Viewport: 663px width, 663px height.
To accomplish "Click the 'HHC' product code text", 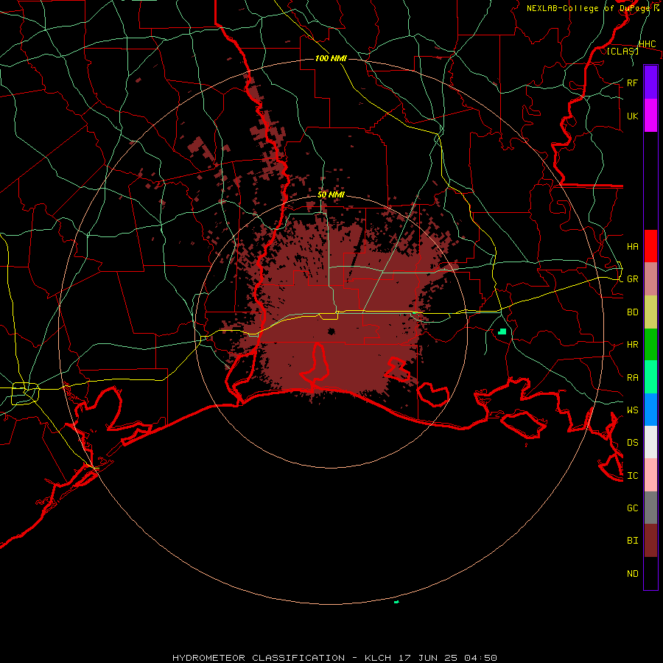I will tap(647, 44).
